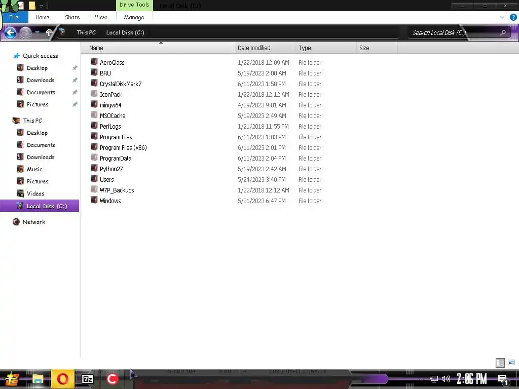
Task: Open Music under This PC
Action: point(34,169)
